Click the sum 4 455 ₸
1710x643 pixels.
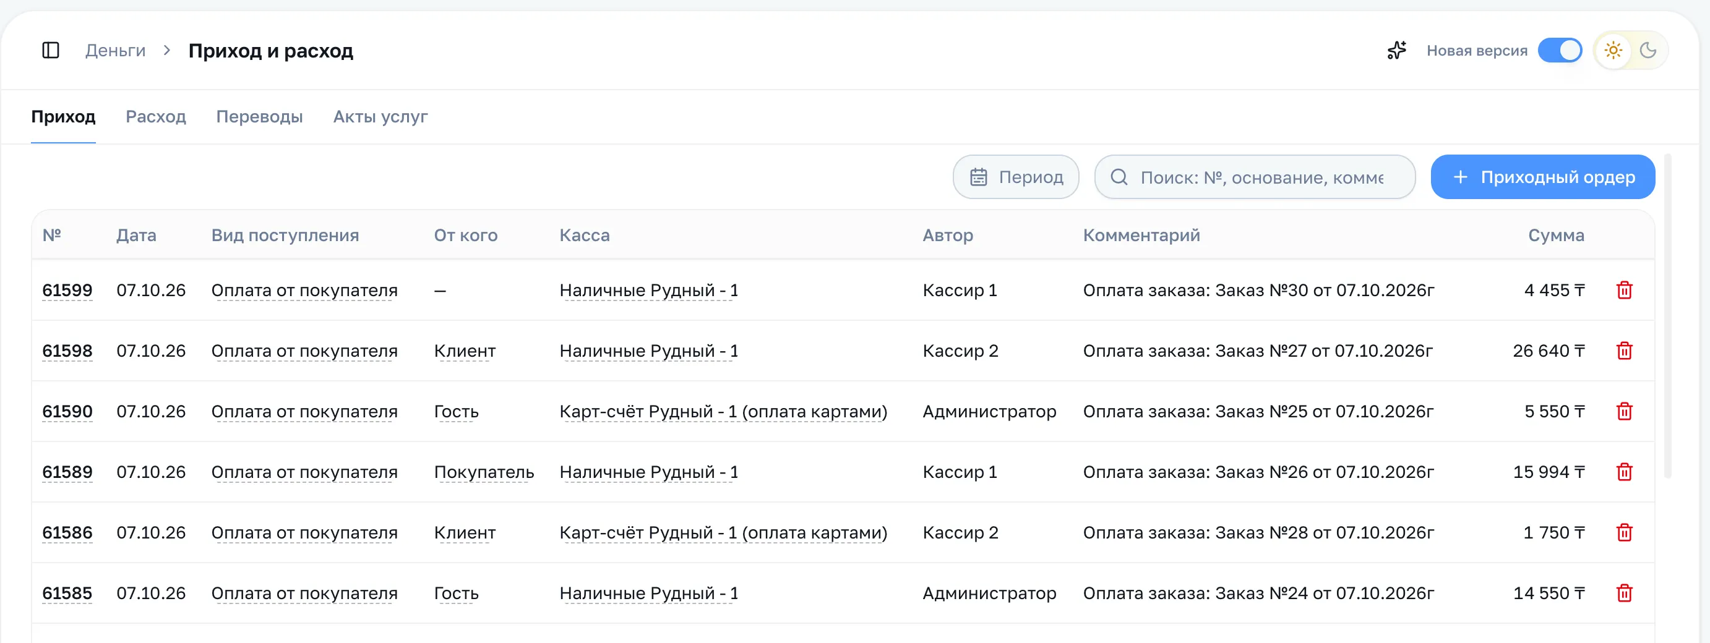(1555, 290)
